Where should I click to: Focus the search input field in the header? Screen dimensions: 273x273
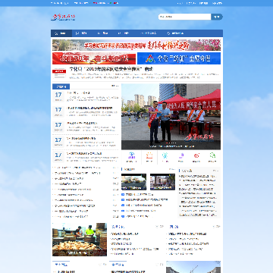[185, 17]
